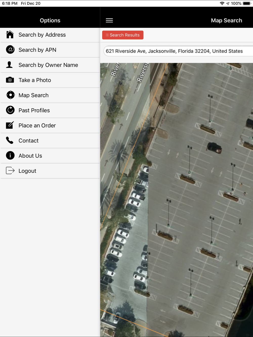Screen dimensions: 253x337
Task: Tap the phone Contact icon
Action: click(10, 140)
